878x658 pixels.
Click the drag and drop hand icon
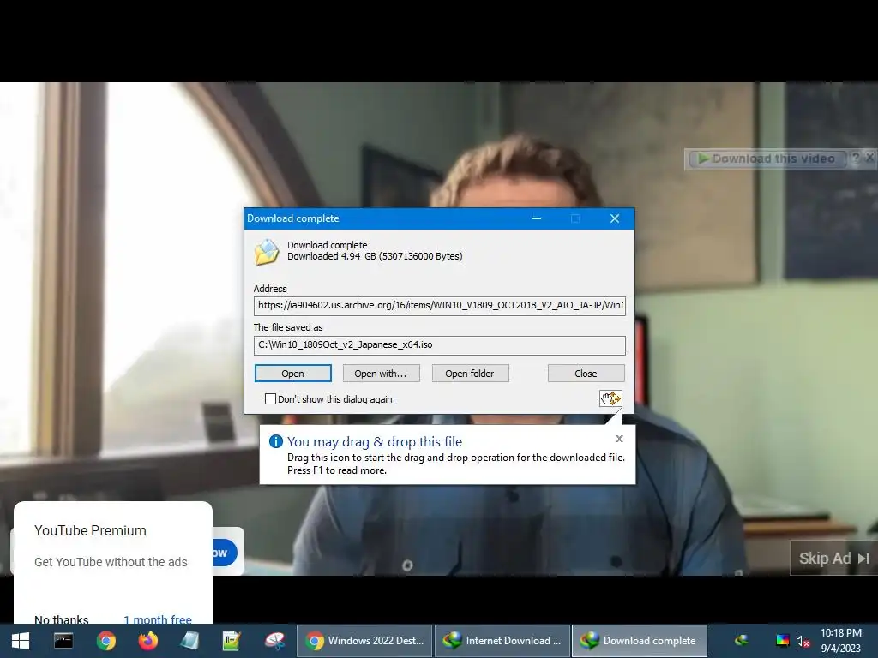(x=610, y=398)
